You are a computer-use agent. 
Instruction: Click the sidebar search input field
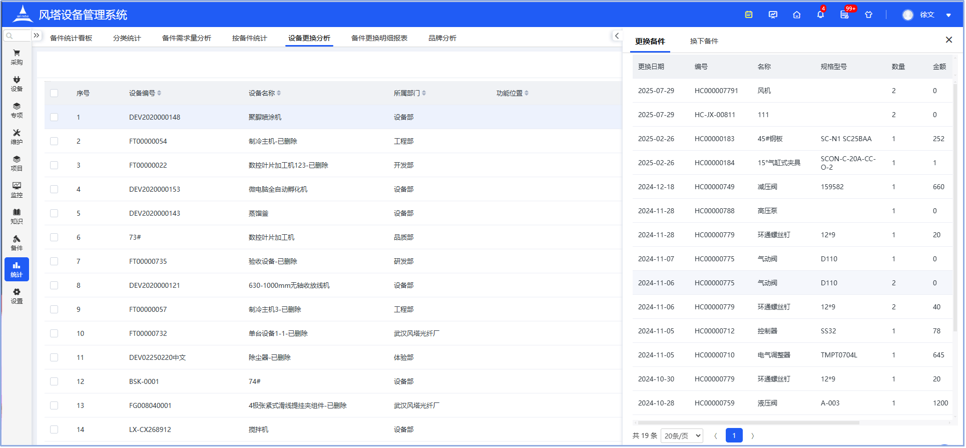click(x=18, y=36)
